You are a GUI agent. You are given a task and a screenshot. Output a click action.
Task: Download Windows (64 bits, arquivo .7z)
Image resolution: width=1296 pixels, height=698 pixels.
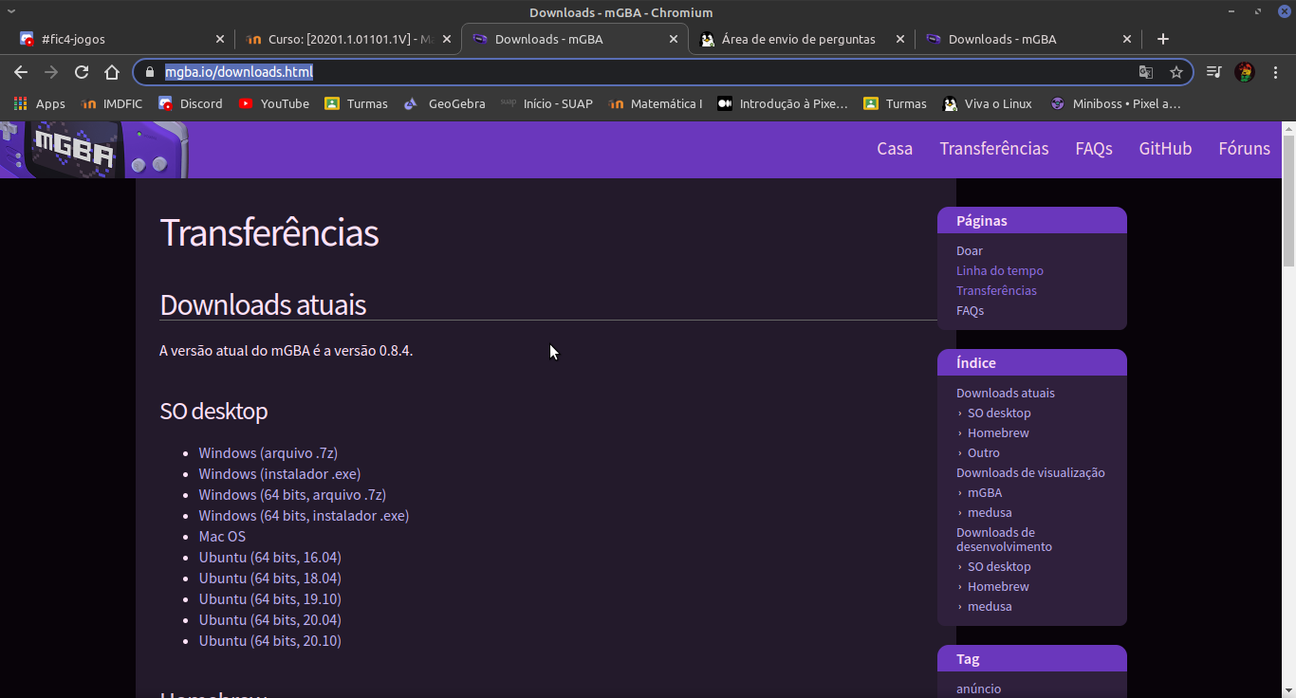[x=292, y=495]
